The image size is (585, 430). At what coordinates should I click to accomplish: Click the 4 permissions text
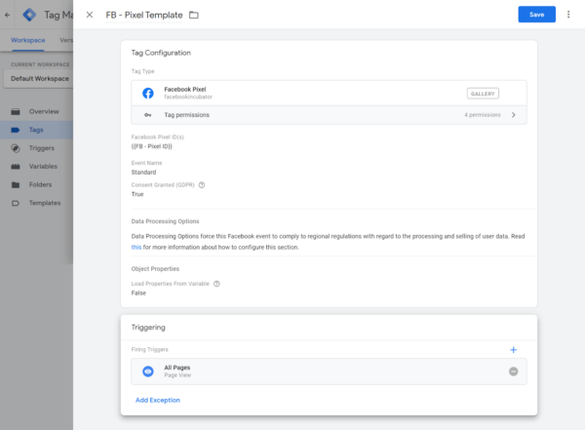[483, 115]
